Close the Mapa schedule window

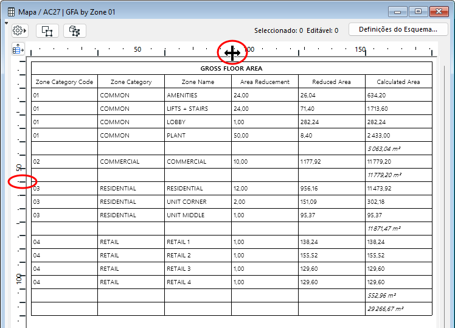[439, 12]
